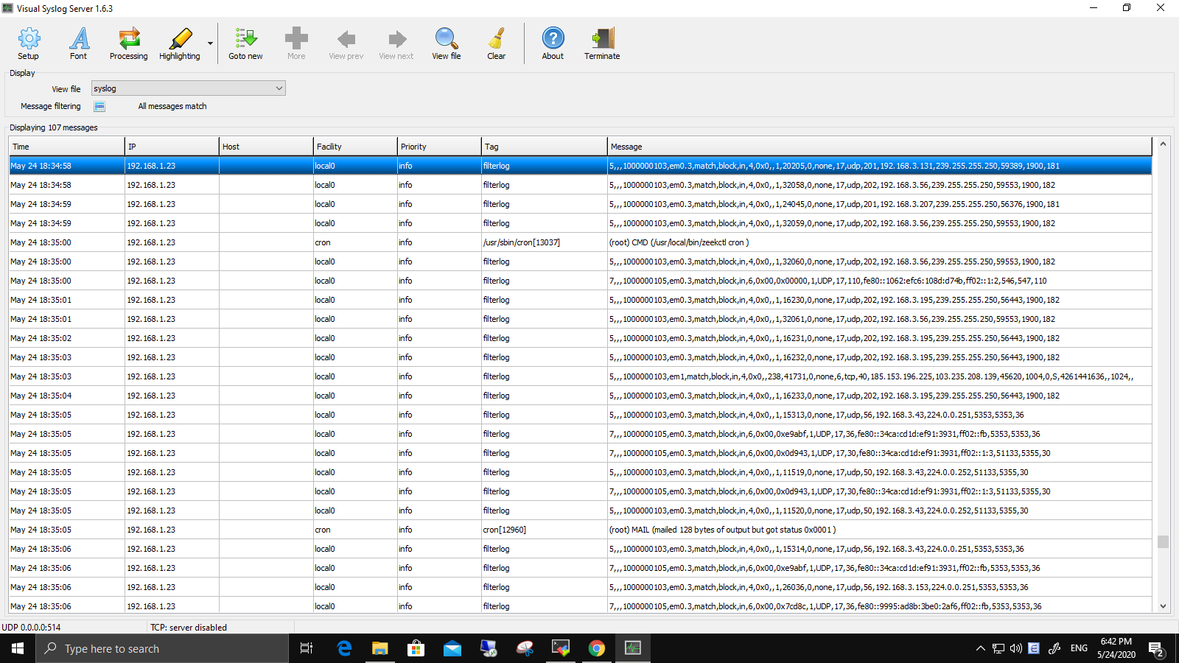
Task: Launch Google Chrome from the taskbar
Action: coord(597,648)
